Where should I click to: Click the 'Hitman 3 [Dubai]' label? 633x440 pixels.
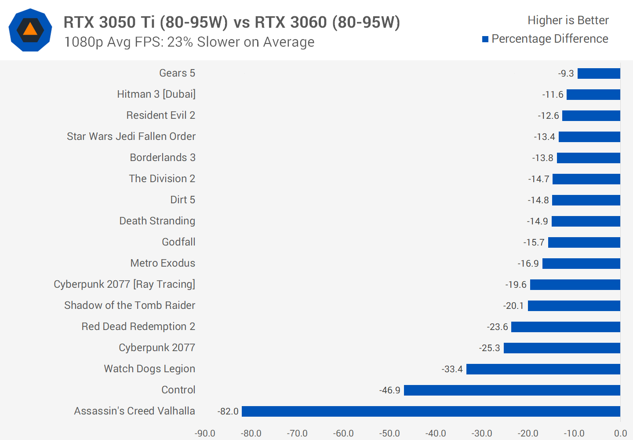(x=156, y=94)
